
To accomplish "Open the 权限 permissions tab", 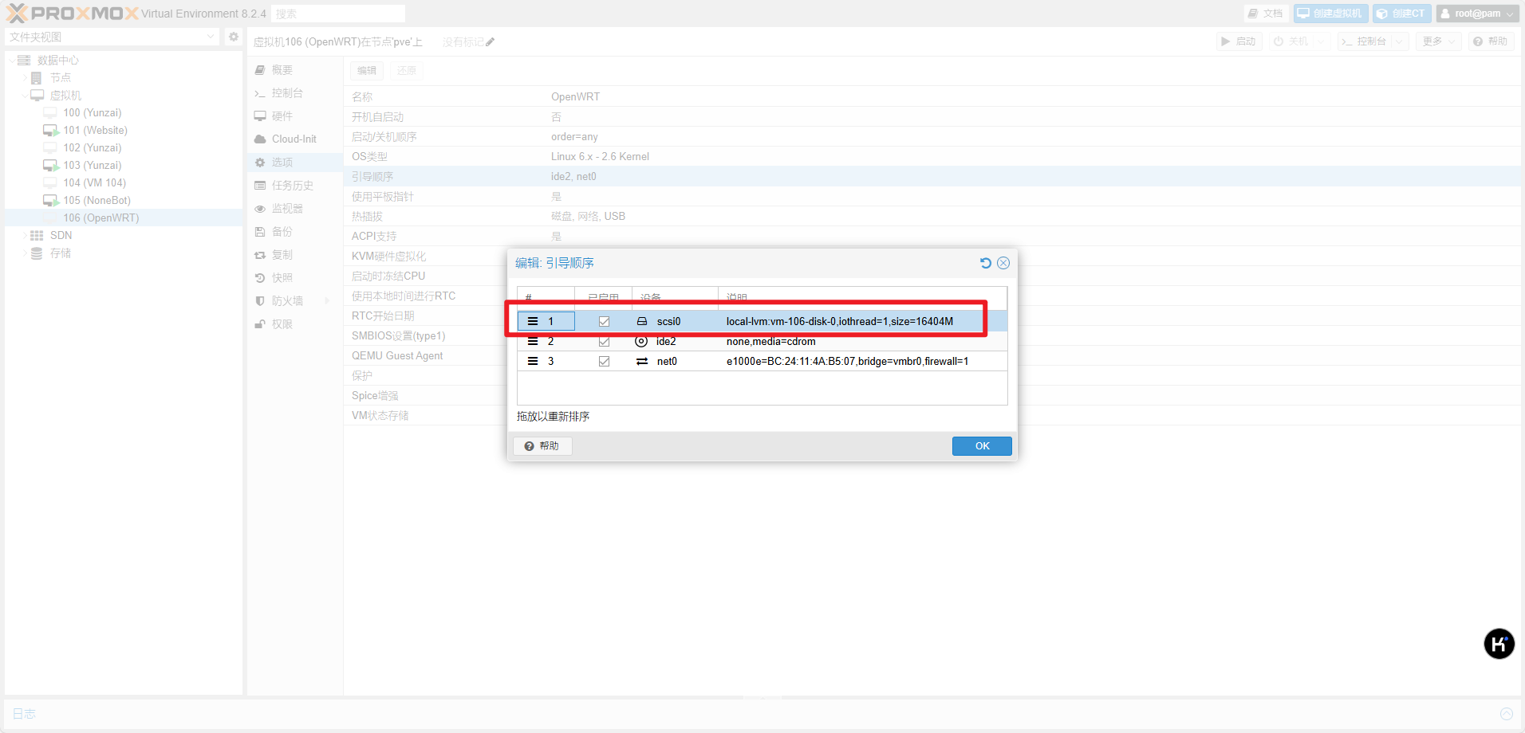I will 295,324.
